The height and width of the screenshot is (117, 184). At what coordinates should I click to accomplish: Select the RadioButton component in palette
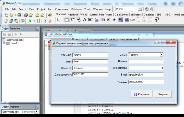pos(115,20)
